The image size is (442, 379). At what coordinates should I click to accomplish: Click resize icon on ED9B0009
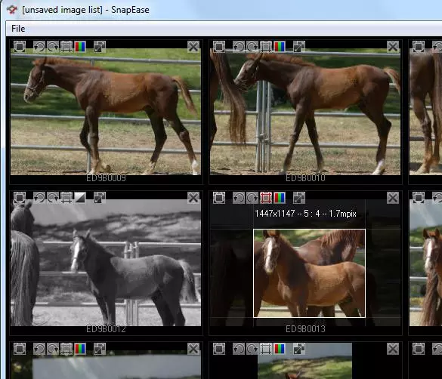(x=100, y=47)
